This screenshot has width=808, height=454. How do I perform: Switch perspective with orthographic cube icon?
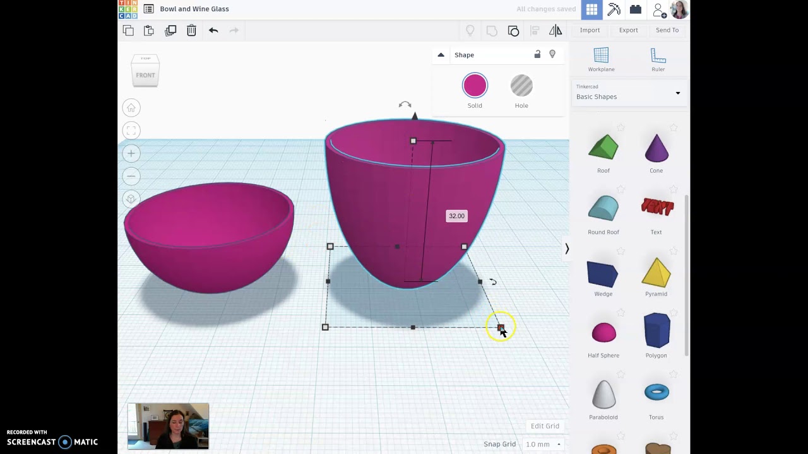pos(131,199)
